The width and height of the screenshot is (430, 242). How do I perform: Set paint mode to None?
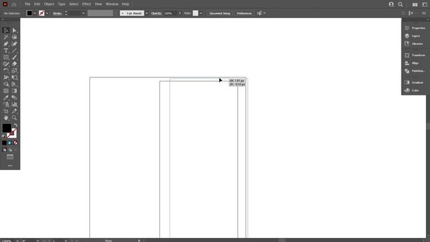(15, 143)
